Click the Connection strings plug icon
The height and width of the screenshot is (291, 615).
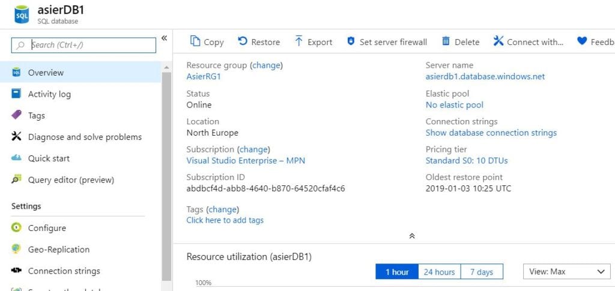point(16,271)
